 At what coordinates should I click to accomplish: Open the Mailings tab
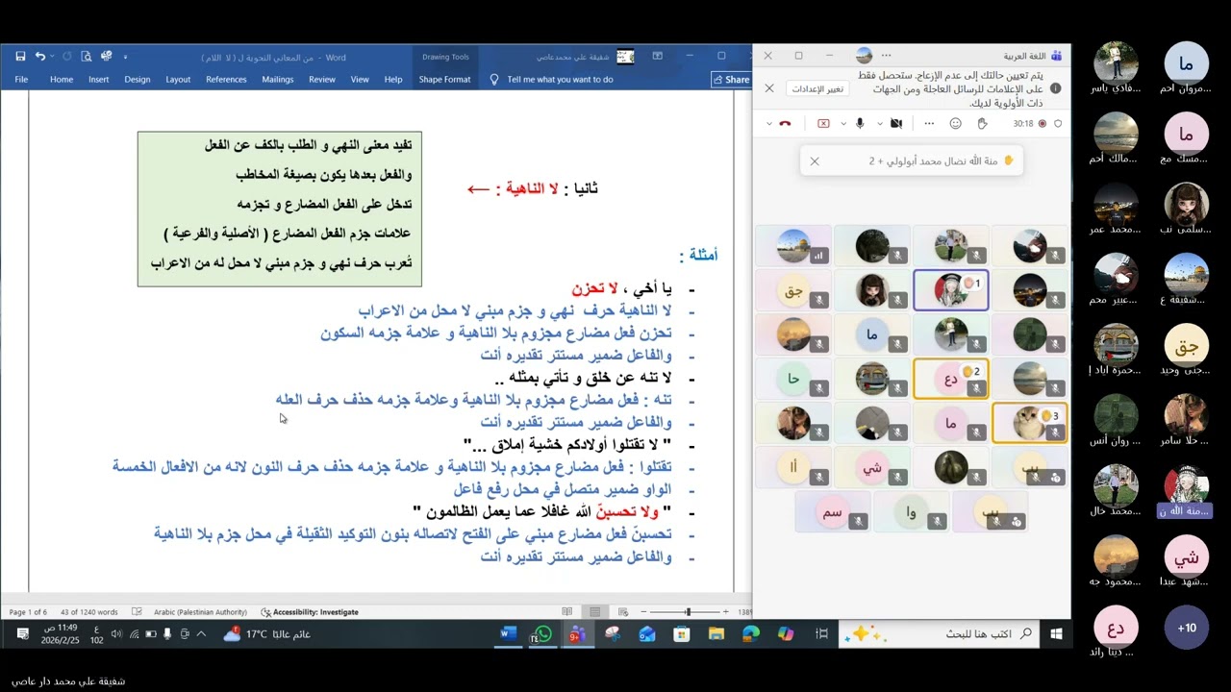pyautogui.click(x=278, y=80)
